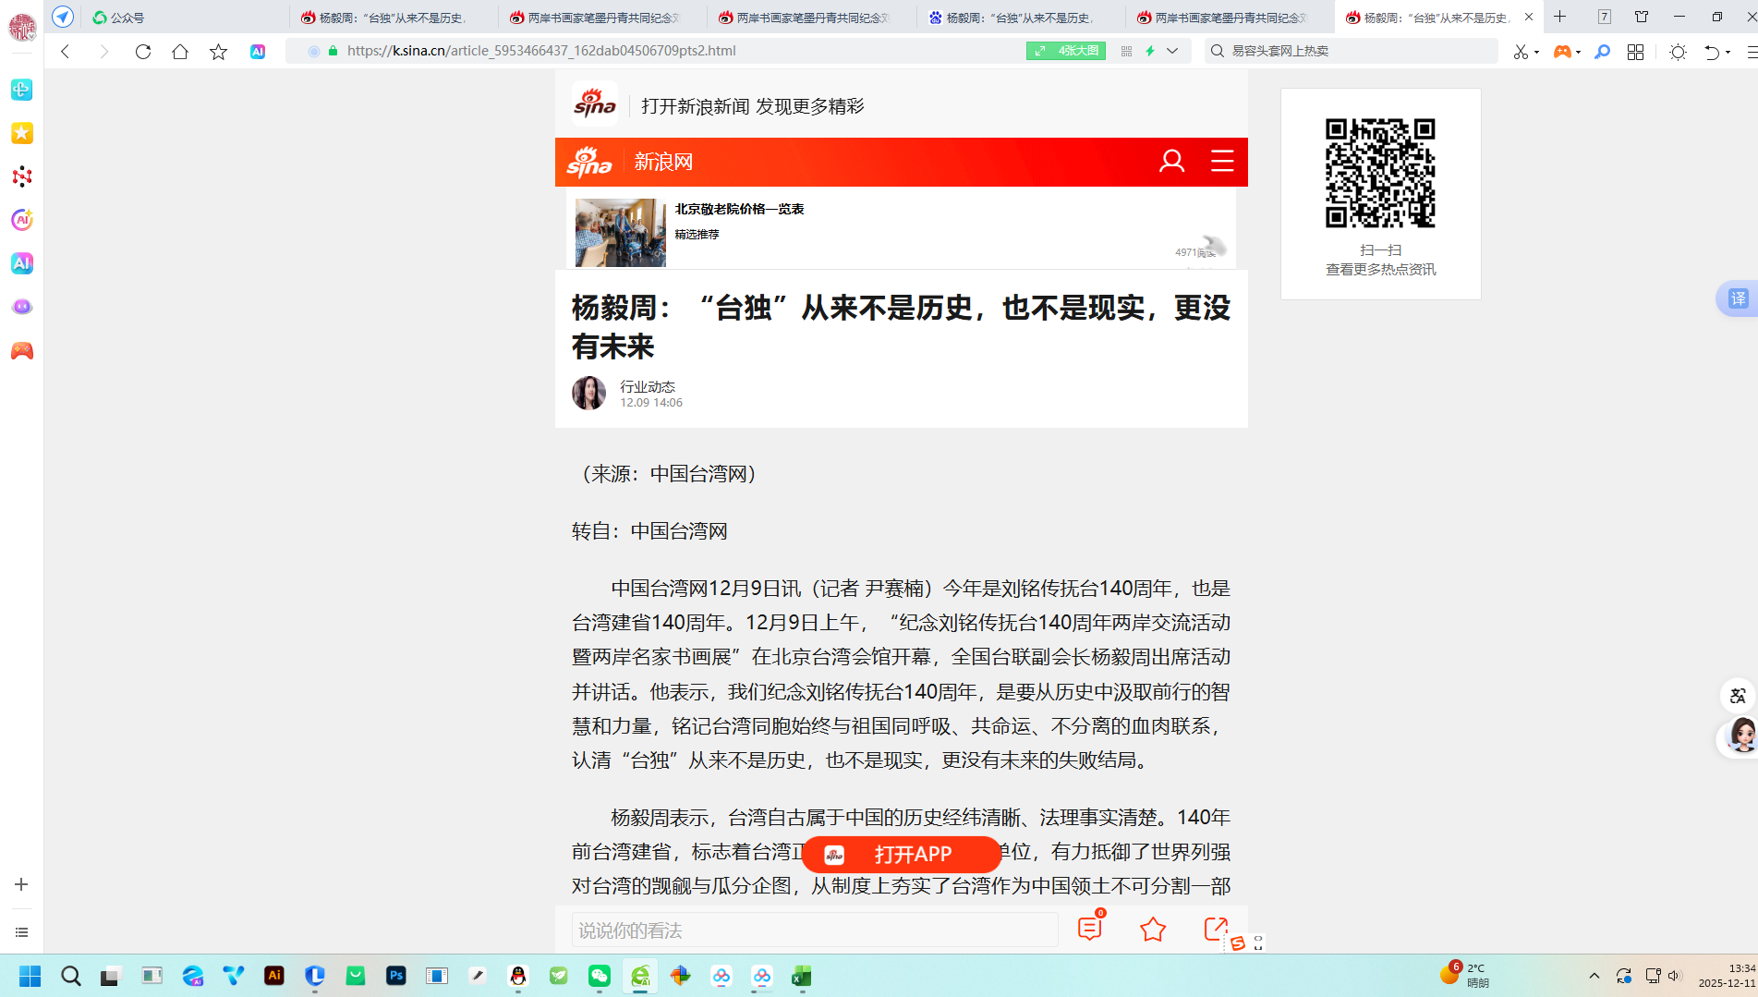The height and width of the screenshot is (997, 1758).
Task: Favorite the article with the red star
Action: (1153, 930)
